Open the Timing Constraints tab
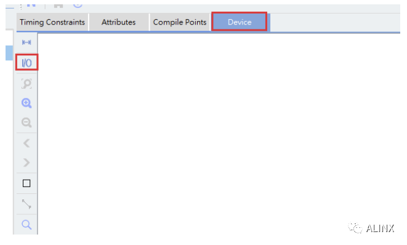 click(52, 22)
